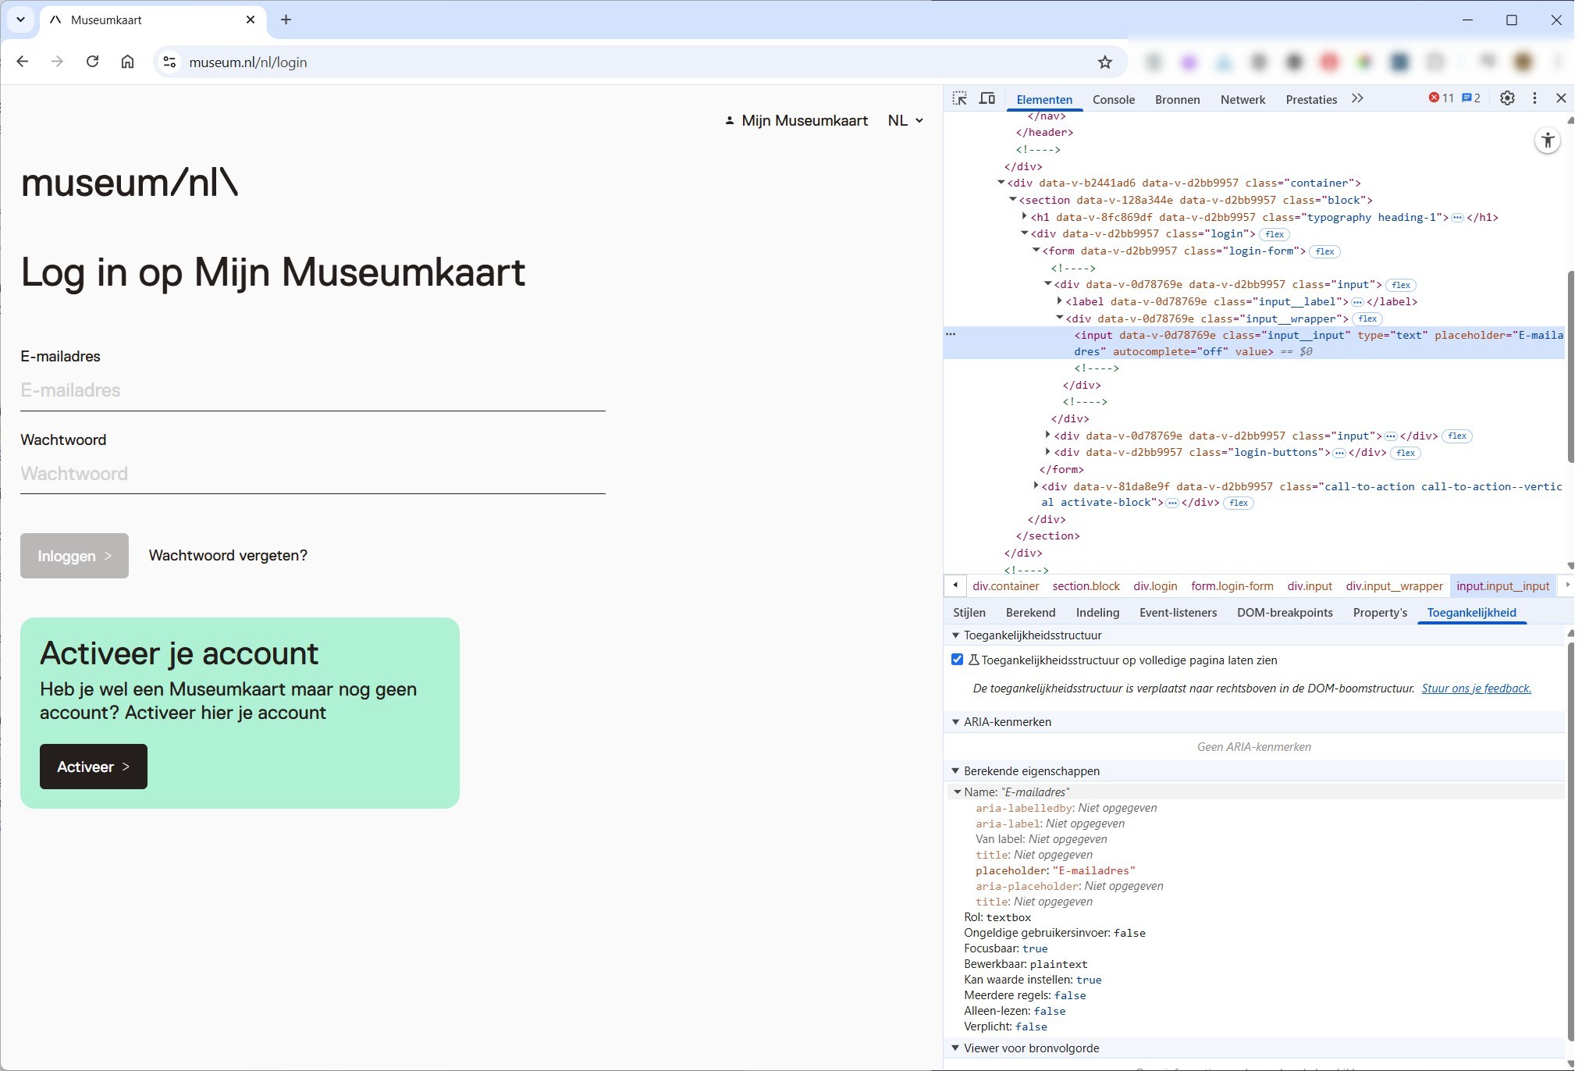1582x1071 pixels.
Task: Click the Inloggen button
Action: pos(74,556)
